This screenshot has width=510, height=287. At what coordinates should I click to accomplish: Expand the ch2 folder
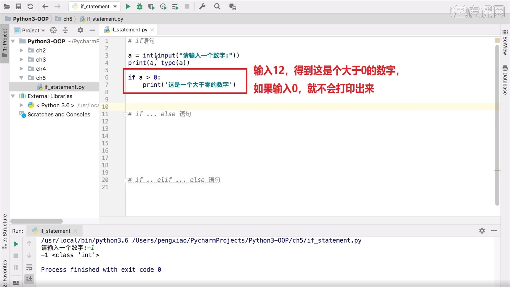(x=22, y=50)
